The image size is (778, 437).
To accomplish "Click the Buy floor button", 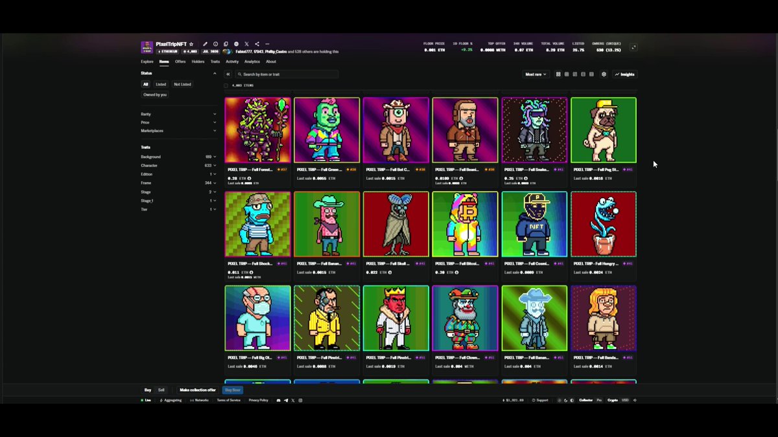I will [232, 390].
